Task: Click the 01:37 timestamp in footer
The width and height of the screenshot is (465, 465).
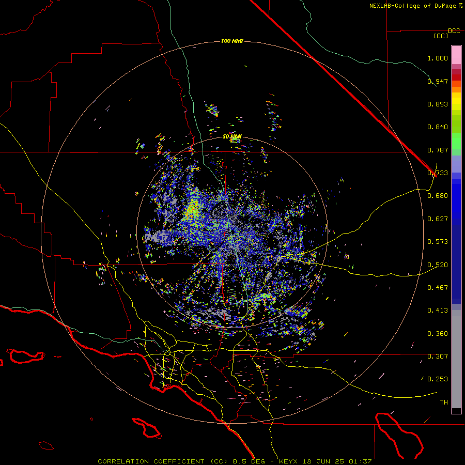Action: pos(359,461)
